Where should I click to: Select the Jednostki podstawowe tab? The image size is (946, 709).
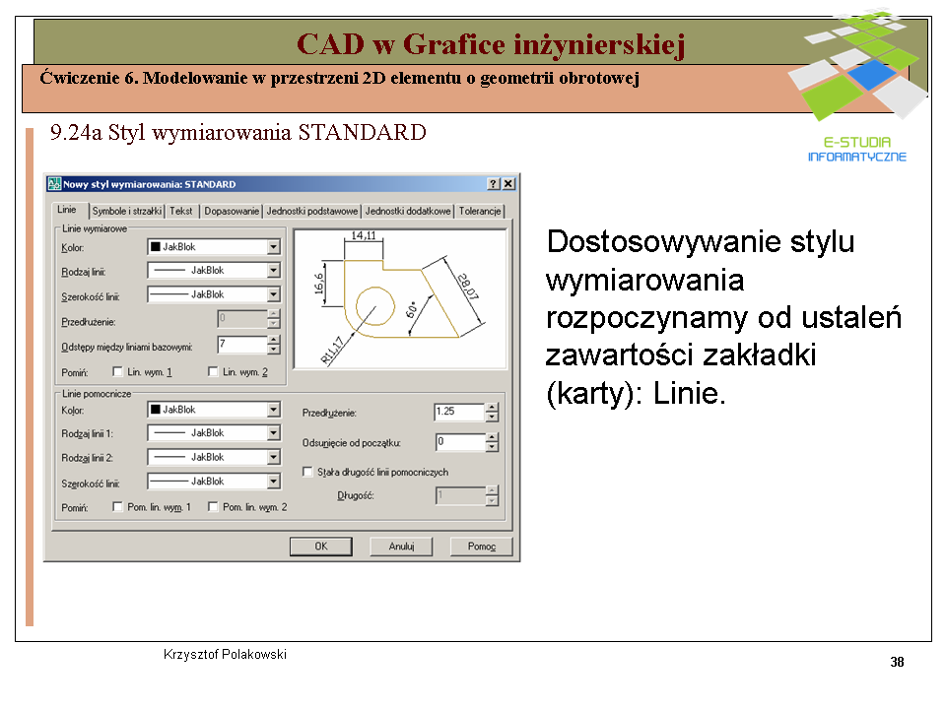click(312, 211)
